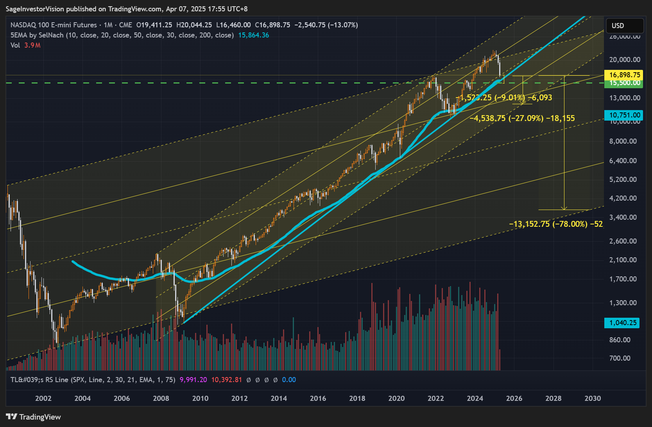Click the 6,400.00 price axis label
Viewport: 652px width, 427px height.
click(623, 161)
